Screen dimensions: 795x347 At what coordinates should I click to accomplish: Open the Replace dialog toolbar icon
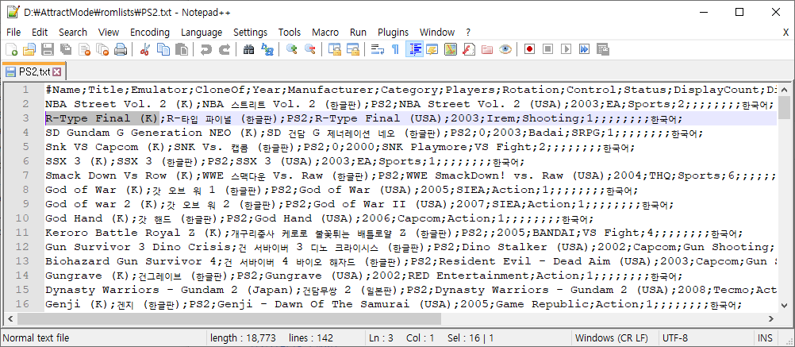[x=267, y=49]
